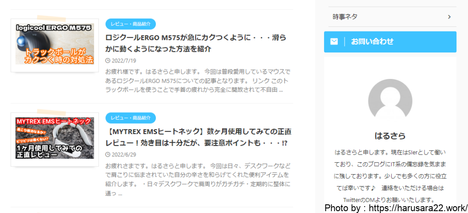Click the harusara22.work photo credit URL
468x213 pixels.
[x=418, y=208]
